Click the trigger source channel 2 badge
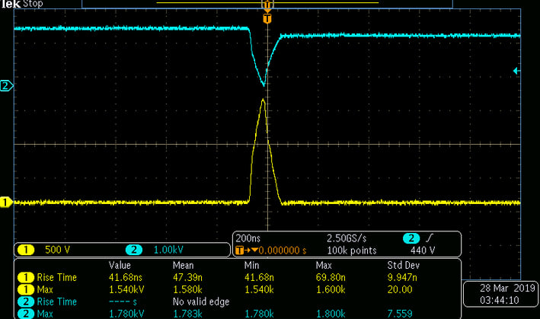The width and height of the screenshot is (540, 319). 411,238
